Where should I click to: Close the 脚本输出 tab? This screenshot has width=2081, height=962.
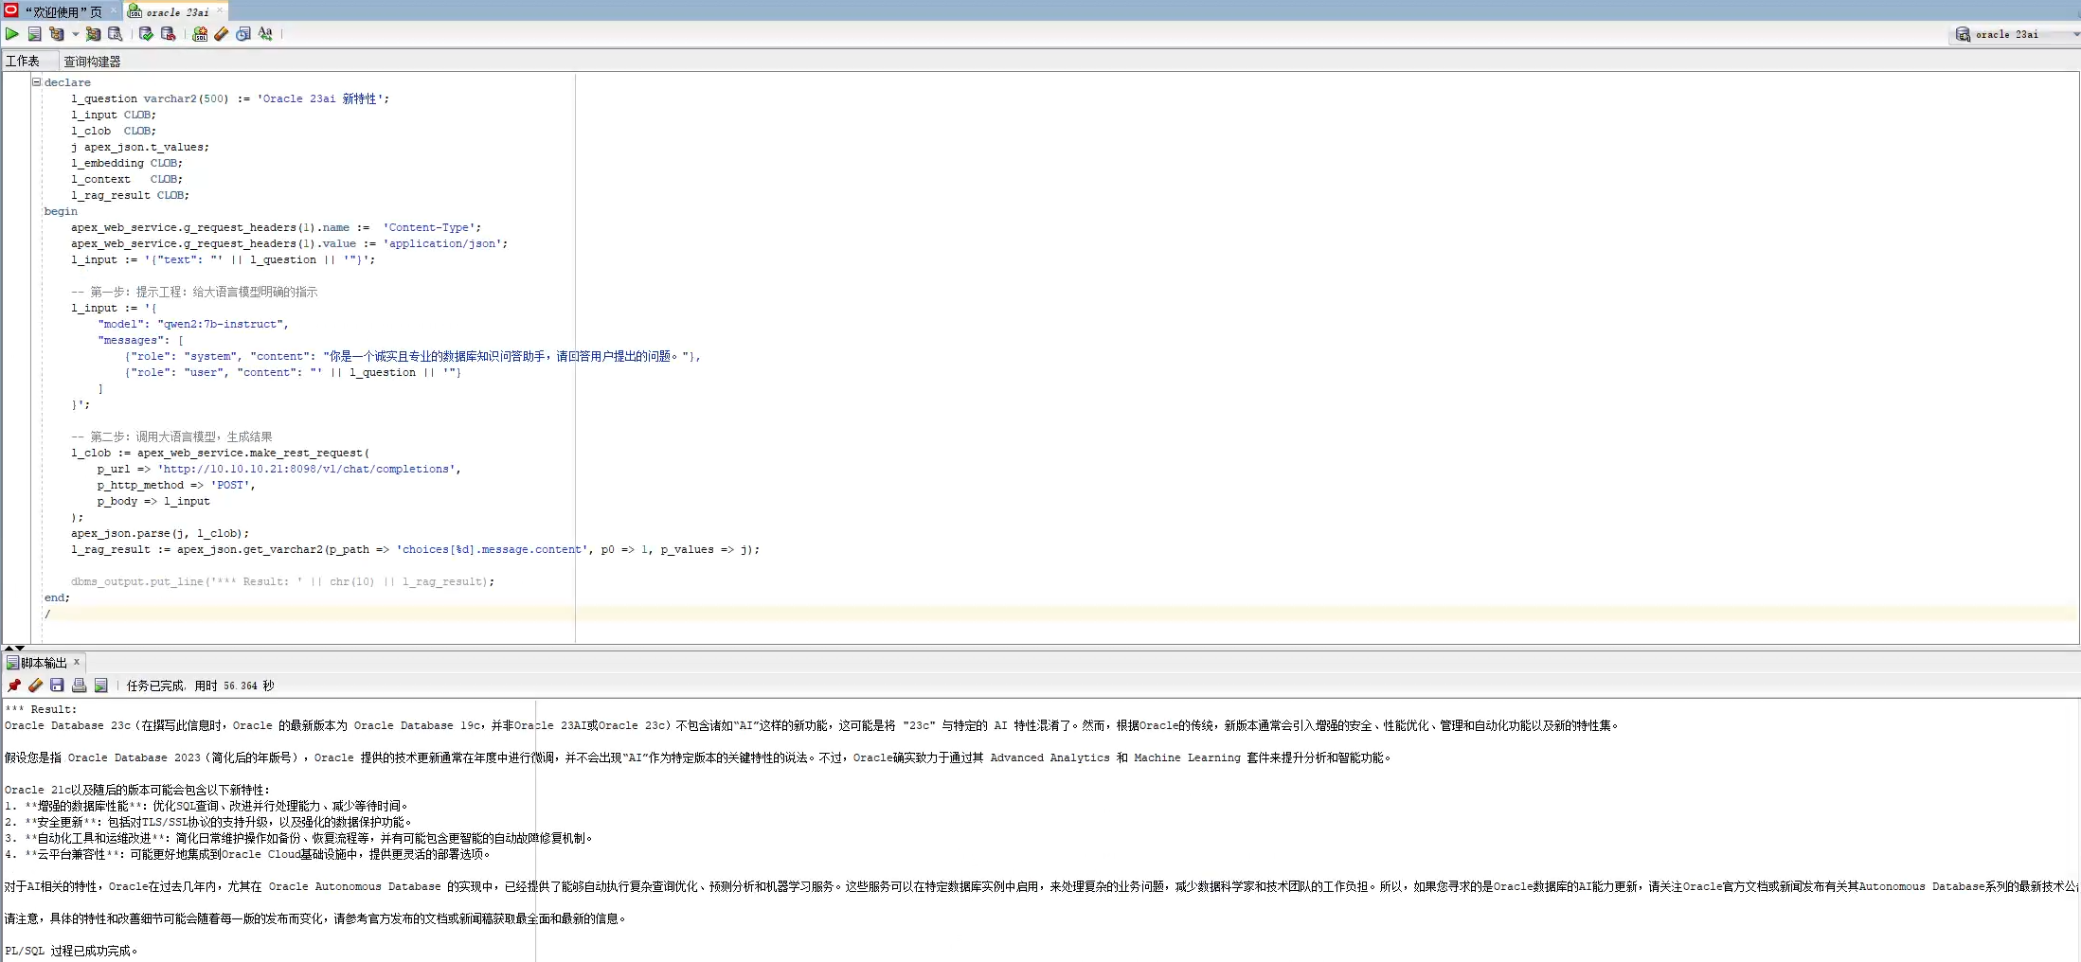click(x=77, y=662)
